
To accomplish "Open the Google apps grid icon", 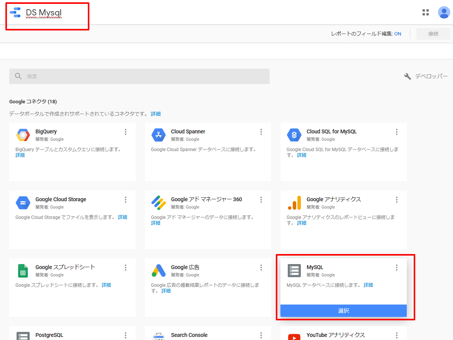I will 426,12.
